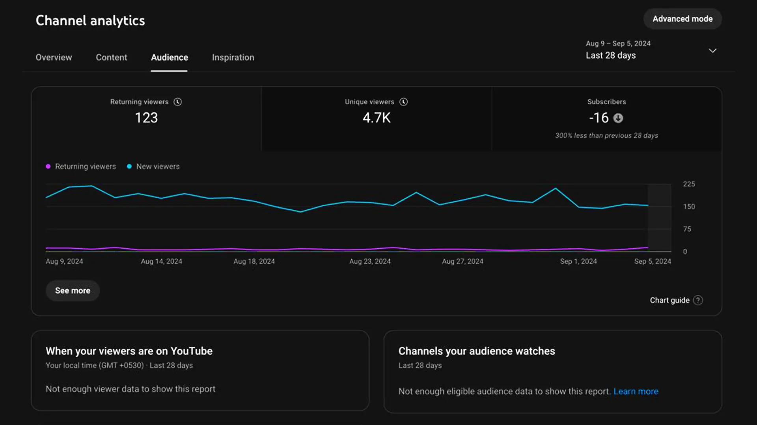The image size is (757, 425).
Task: Click '300% less than previous 28 days' text
Action: (607, 135)
